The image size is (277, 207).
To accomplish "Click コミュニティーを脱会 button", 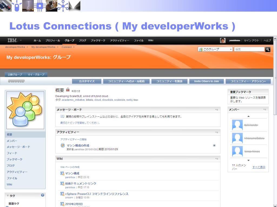I will tap(169, 81).
